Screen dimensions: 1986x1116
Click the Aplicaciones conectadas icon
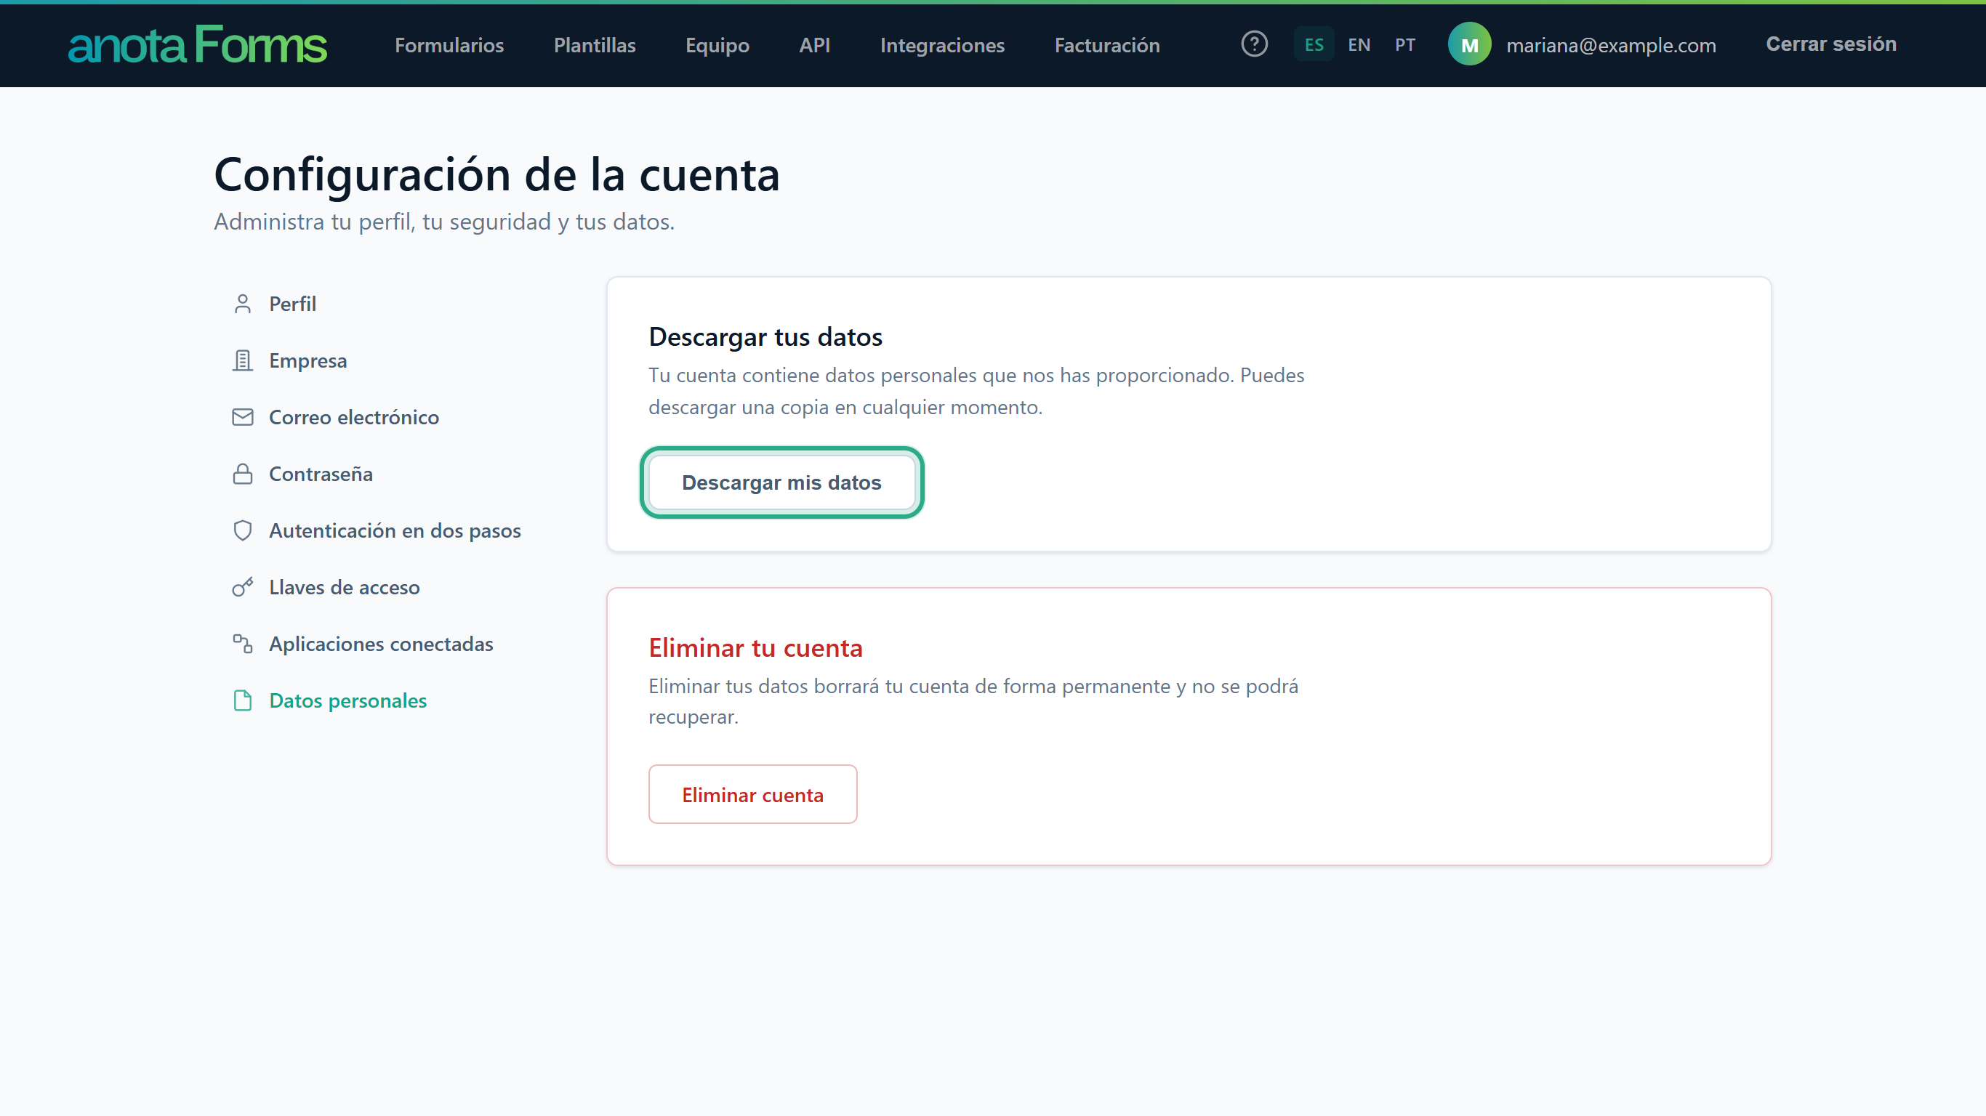point(242,644)
